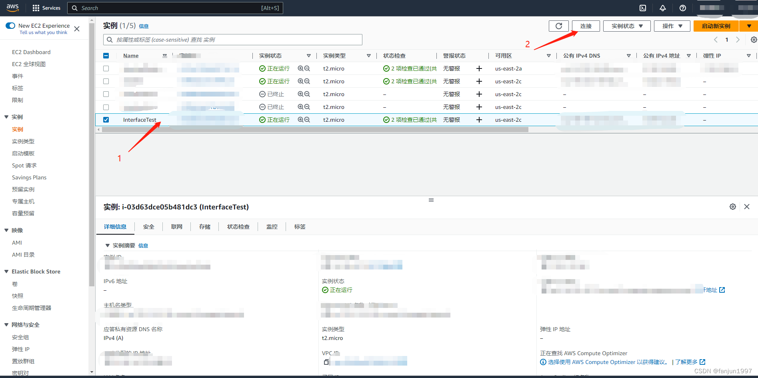Open Savings Plans sidebar link

click(29, 177)
